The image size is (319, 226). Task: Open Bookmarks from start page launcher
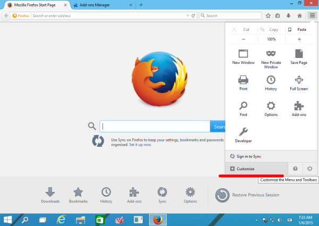(78, 195)
